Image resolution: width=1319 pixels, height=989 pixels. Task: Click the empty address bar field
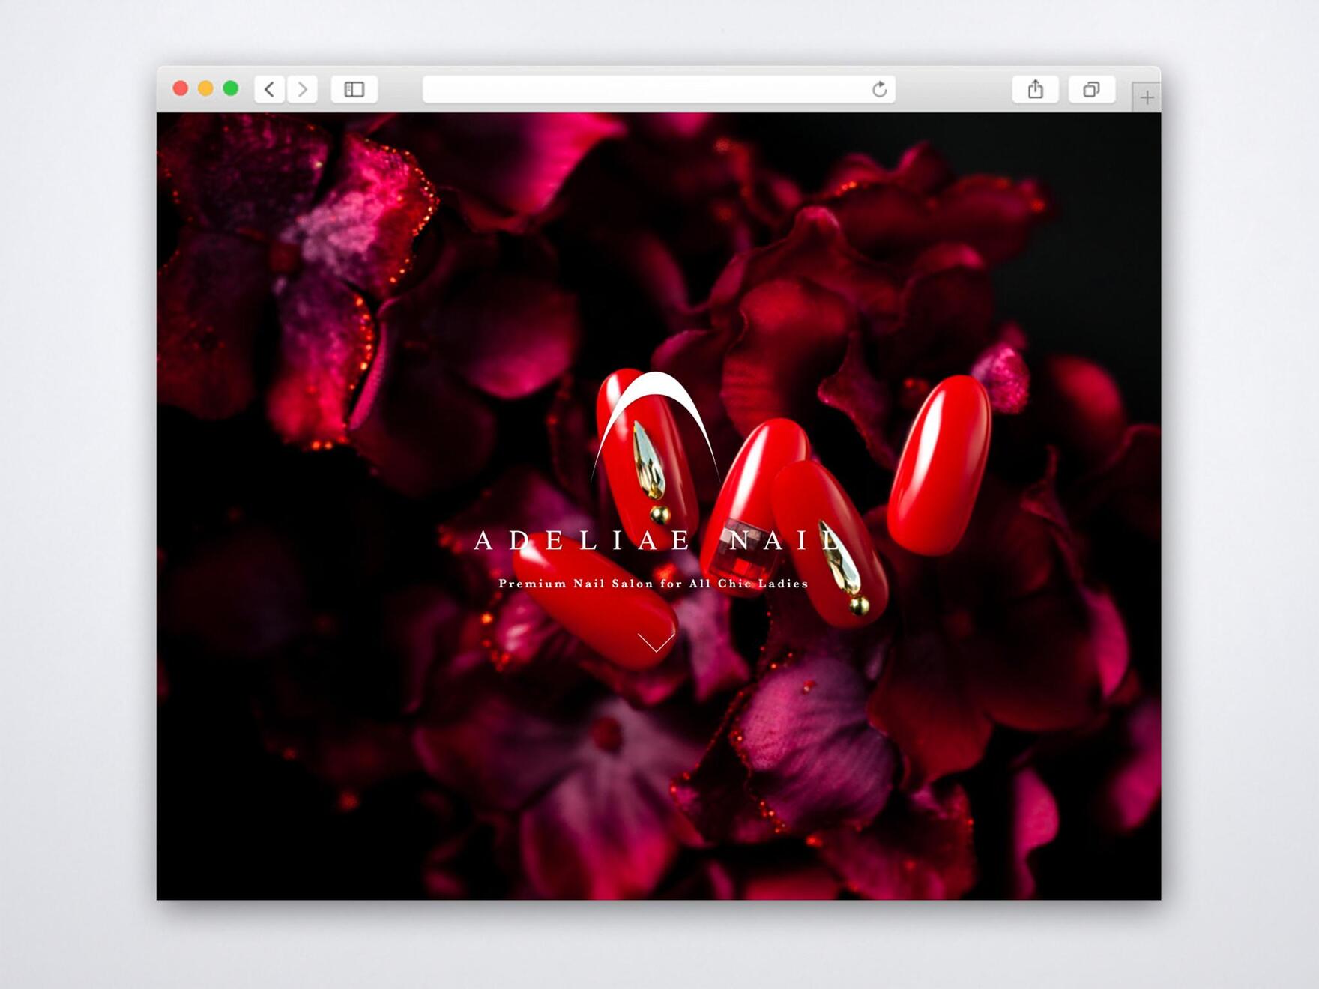click(645, 90)
